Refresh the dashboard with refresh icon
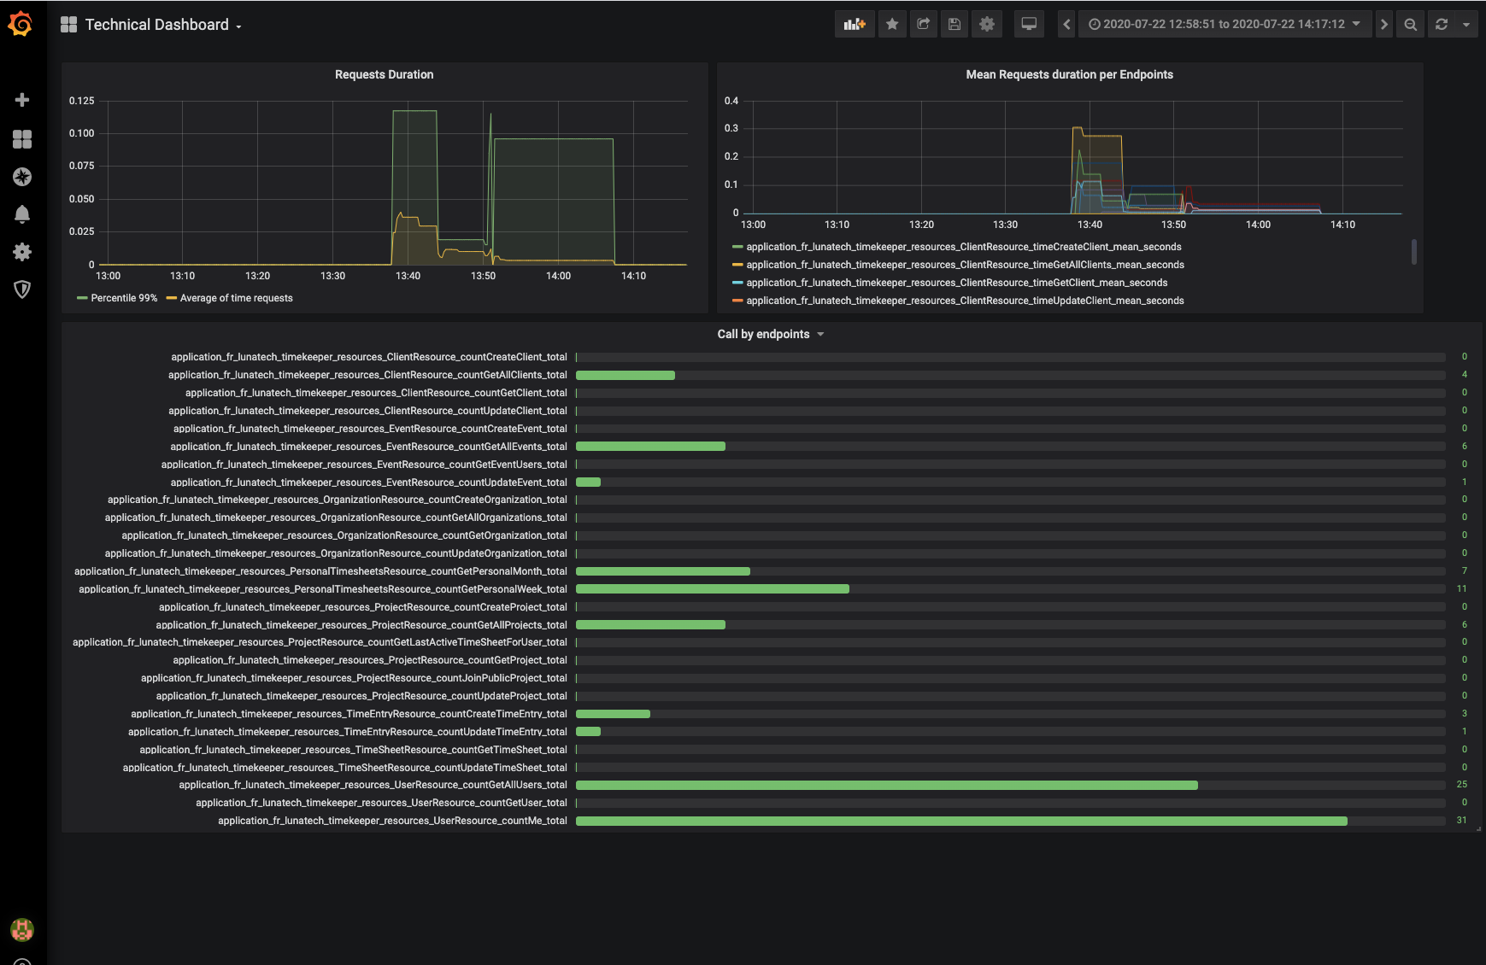Image resolution: width=1486 pixels, height=965 pixels. click(1442, 24)
